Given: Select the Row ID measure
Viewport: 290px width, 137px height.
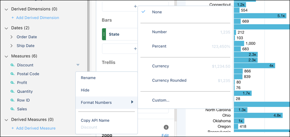Looking at the screenshot, I should (x=23, y=100).
